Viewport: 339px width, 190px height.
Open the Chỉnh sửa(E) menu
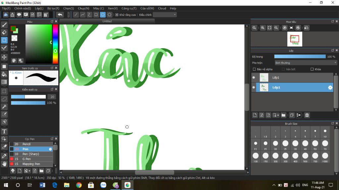pos(23,8)
